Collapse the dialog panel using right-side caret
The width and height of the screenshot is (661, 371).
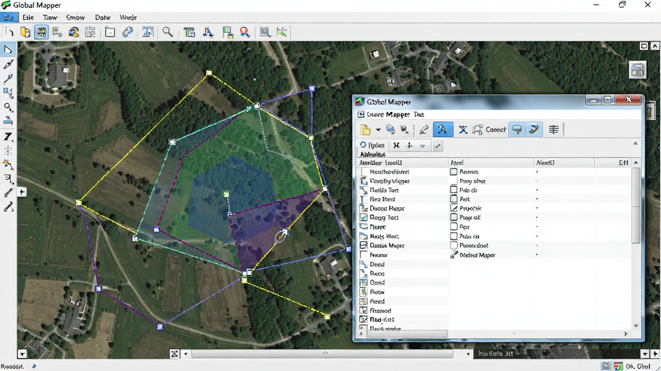(x=635, y=144)
